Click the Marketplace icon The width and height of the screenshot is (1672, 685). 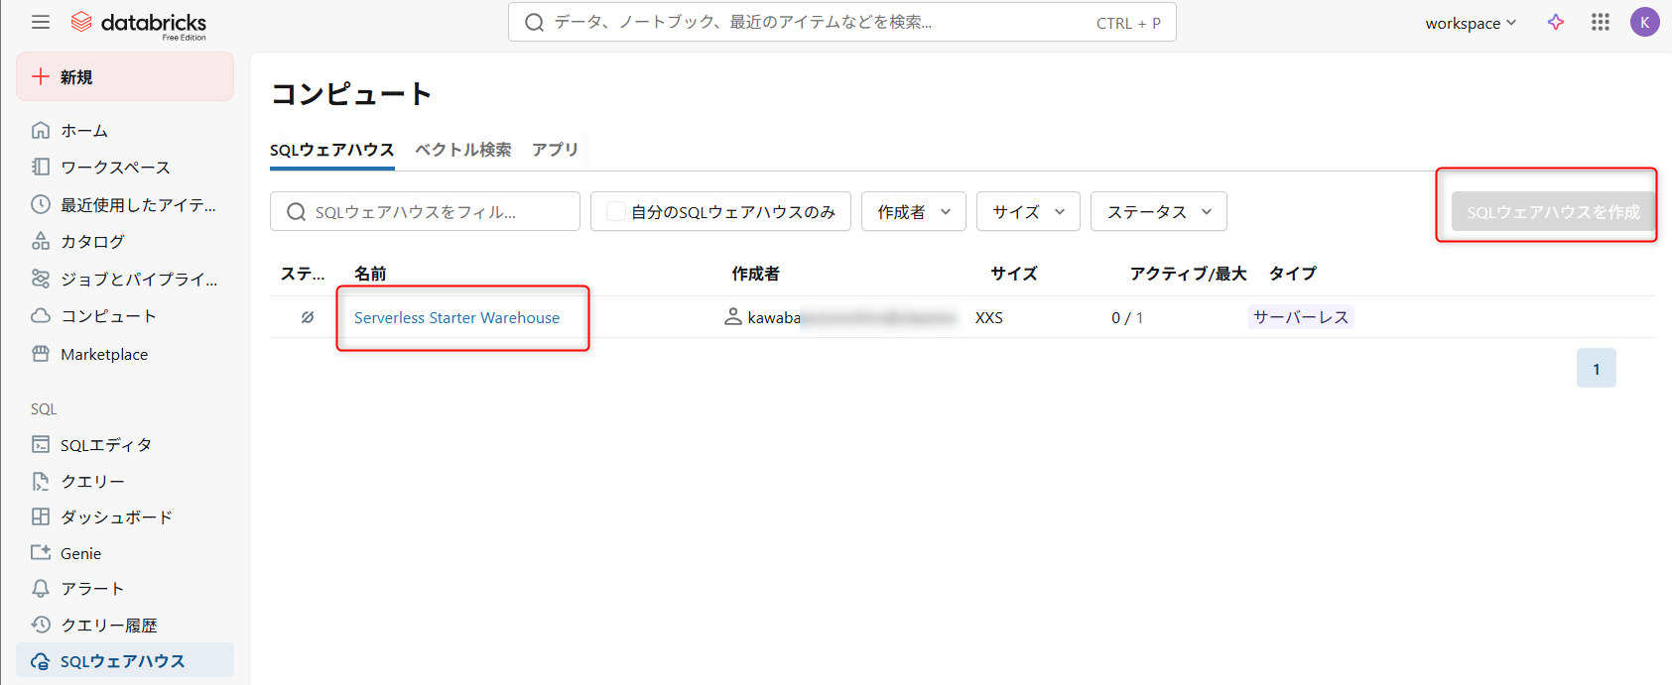(x=41, y=354)
